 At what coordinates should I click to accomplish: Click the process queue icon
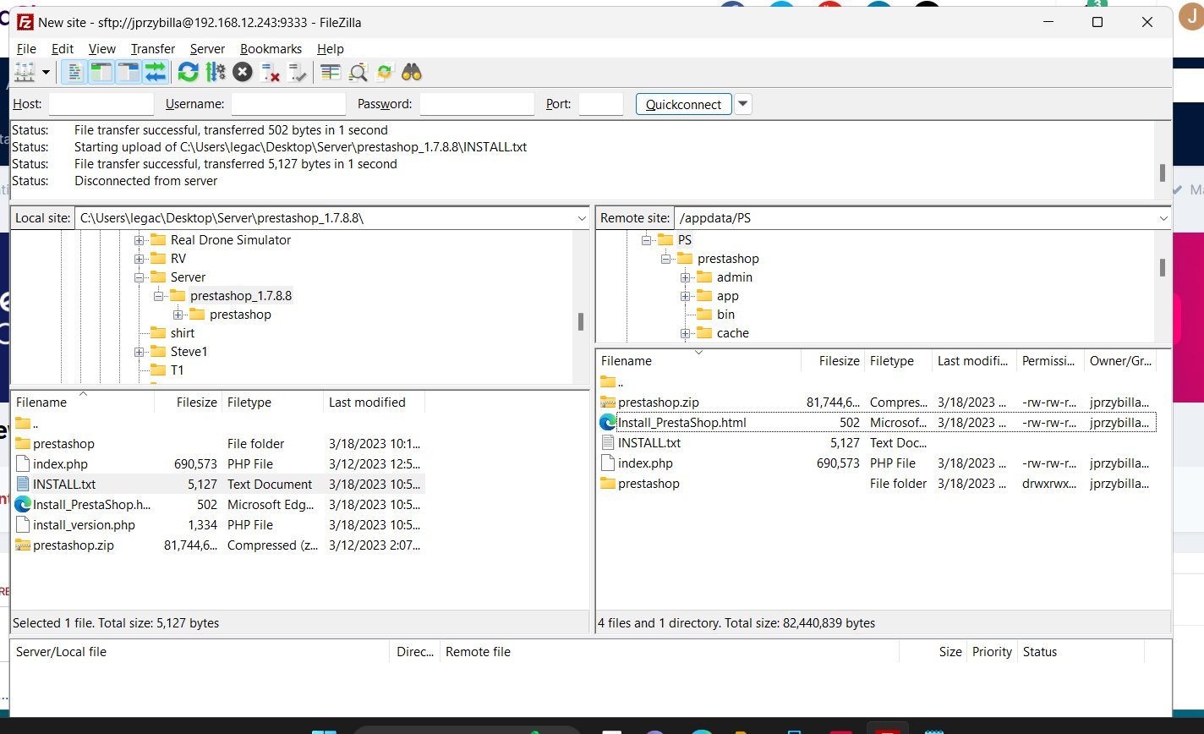(x=216, y=73)
